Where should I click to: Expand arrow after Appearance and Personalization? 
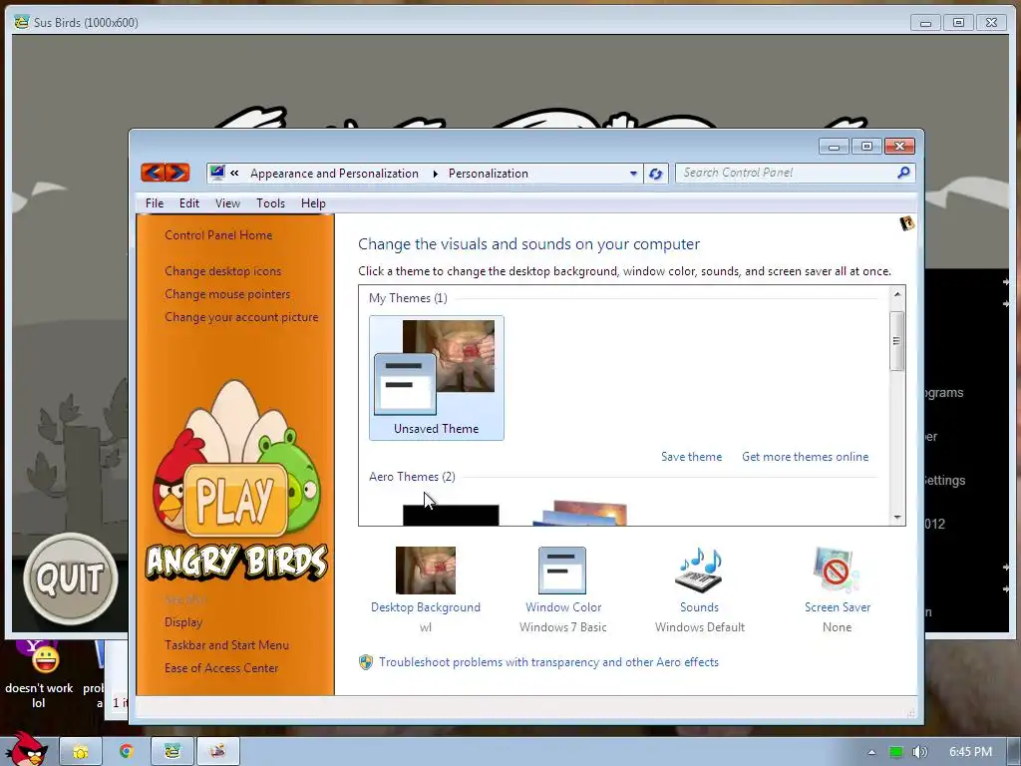pyautogui.click(x=435, y=174)
